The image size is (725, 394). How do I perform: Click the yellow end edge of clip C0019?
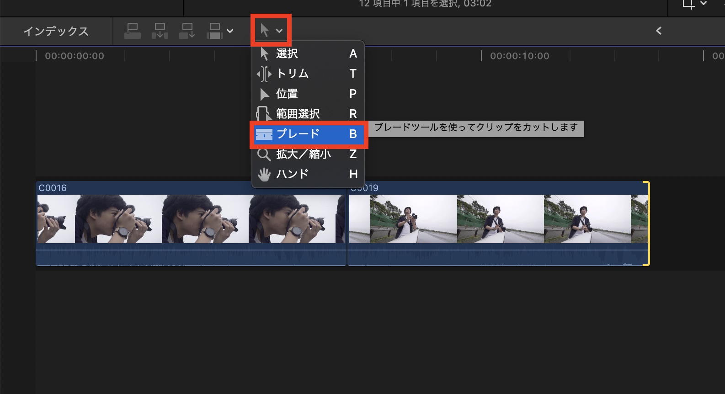pos(647,224)
